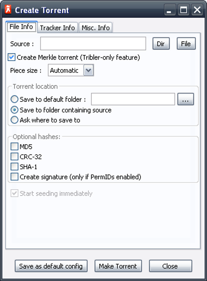
Task: Click the browse '...' folder button
Action: click(x=185, y=99)
